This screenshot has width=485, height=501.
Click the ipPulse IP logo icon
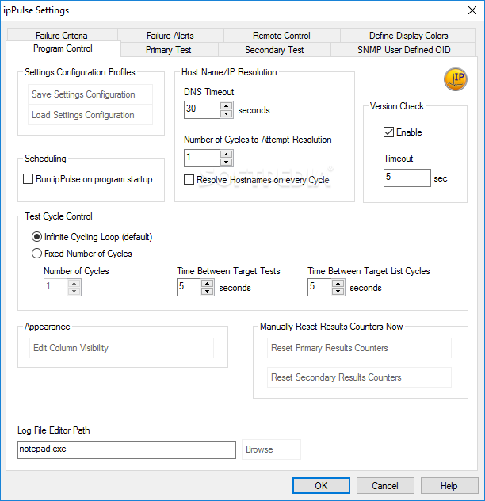tap(456, 79)
